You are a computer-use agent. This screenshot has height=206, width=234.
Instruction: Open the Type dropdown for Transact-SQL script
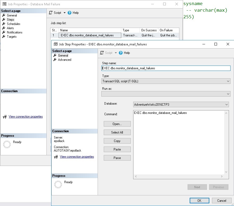coord(228,81)
